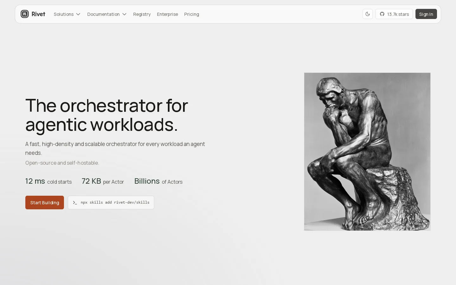
Task: Click the Rivet wordmark text
Action: pos(38,14)
